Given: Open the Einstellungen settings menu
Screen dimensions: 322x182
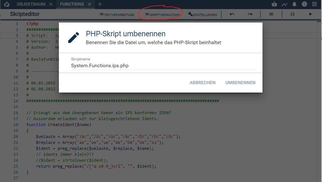Looking at the screenshot, I should click(x=203, y=15).
